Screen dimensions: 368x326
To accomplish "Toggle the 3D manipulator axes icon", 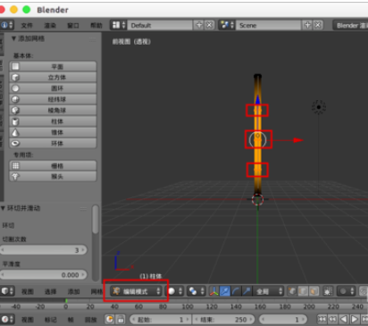I will 213,291.
